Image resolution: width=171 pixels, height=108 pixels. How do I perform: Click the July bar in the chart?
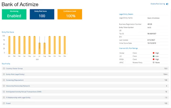(x=39, y=48)
